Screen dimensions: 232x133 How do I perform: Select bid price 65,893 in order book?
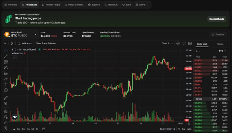pyautogui.click(x=198, y=103)
